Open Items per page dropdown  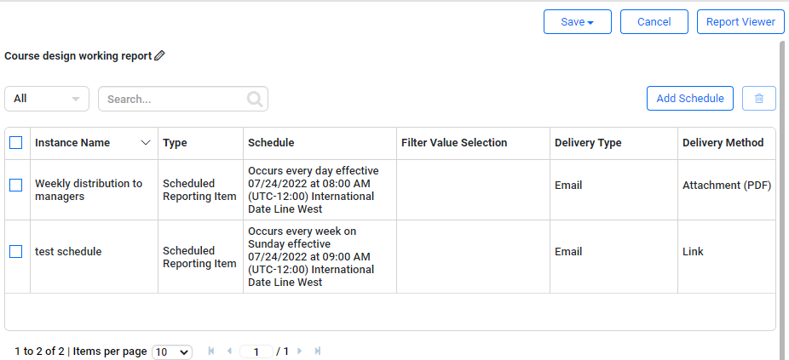(172, 352)
